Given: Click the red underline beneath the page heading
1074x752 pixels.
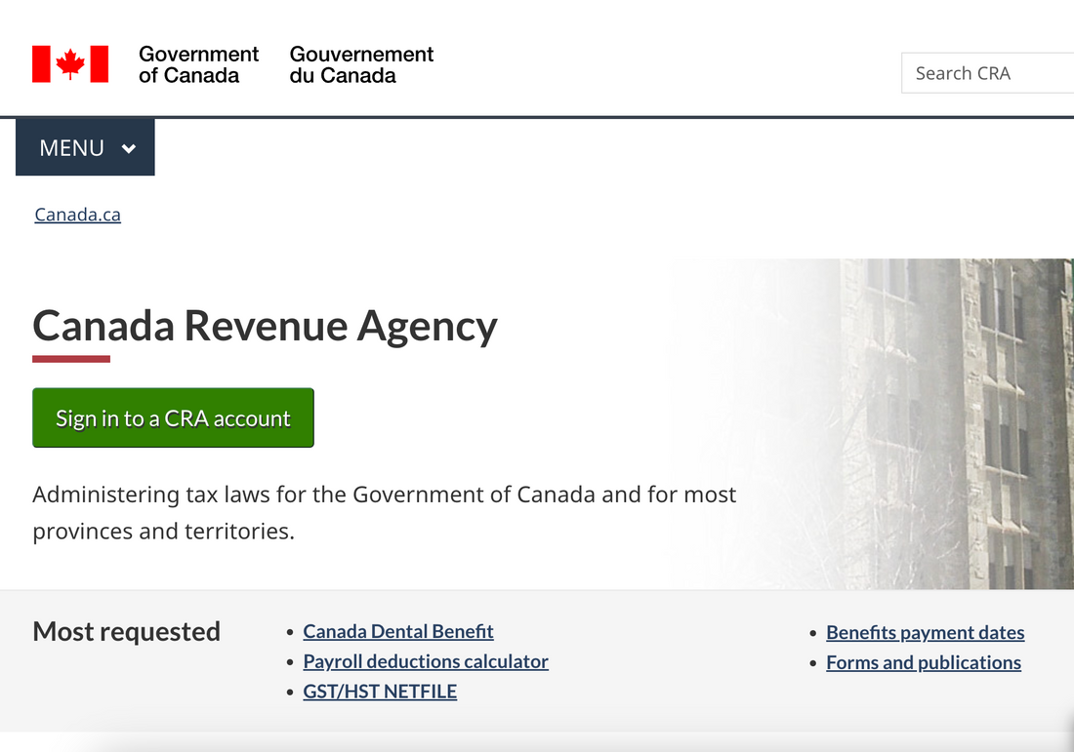Looking at the screenshot, I should [x=71, y=359].
